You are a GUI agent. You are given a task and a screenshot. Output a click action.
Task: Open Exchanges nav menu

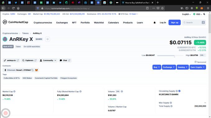pyautogui.click(x=62, y=23)
